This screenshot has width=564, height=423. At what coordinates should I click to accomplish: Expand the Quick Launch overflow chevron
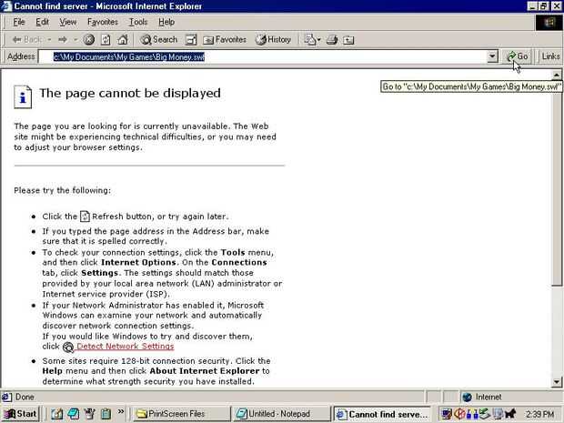click(x=121, y=412)
